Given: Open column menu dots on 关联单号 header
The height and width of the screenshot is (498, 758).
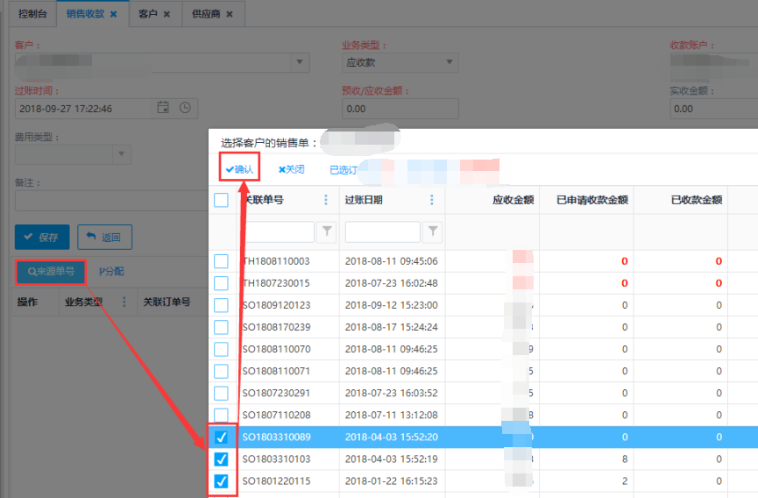Looking at the screenshot, I should (326, 200).
